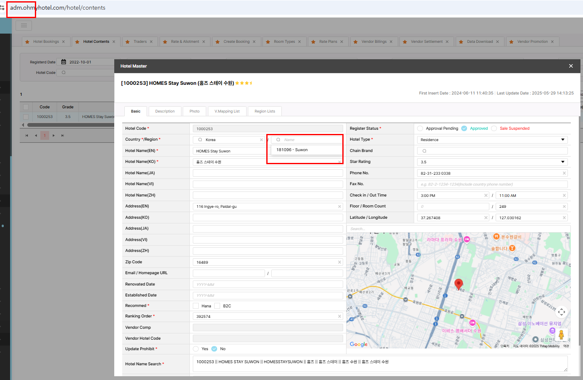The width and height of the screenshot is (583, 380).
Task: Open the Rate Plans tab
Action: coord(328,42)
